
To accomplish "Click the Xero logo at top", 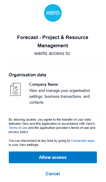I will click(53, 13).
